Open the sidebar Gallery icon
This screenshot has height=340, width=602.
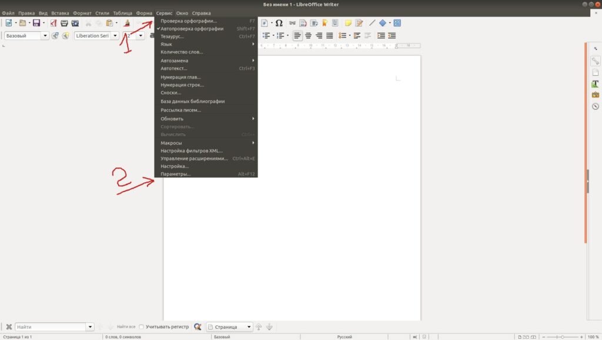click(596, 95)
